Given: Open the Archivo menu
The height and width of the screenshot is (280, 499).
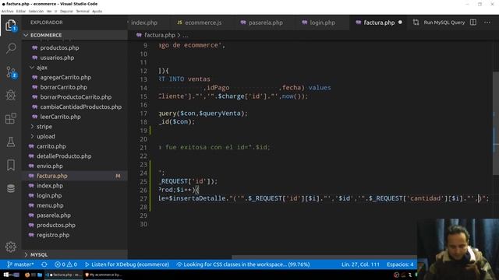Looking at the screenshot, I should [7, 11].
